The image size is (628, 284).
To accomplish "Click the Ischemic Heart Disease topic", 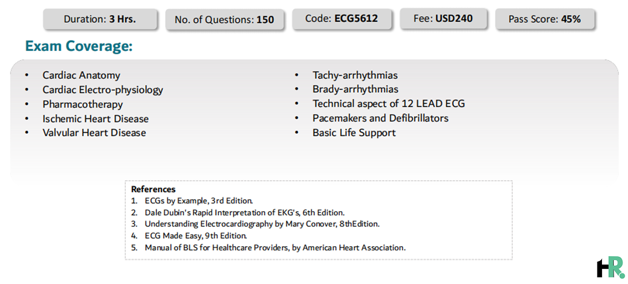I will coord(96,119).
